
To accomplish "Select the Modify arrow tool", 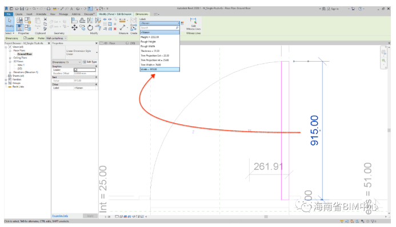I will [x=10, y=23].
